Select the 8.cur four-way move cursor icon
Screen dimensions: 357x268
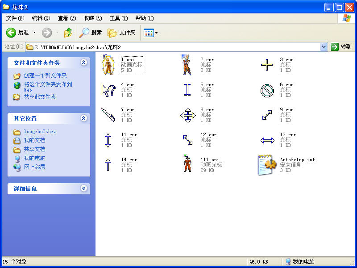click(x=188, y=115)
